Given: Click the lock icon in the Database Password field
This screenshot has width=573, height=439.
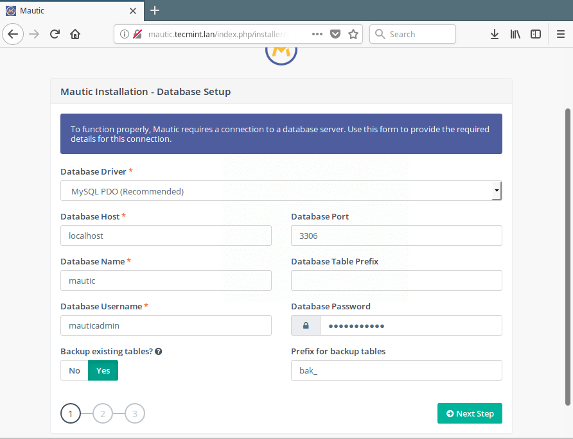Looking at the screenshot, I should (x=306, y=325).
